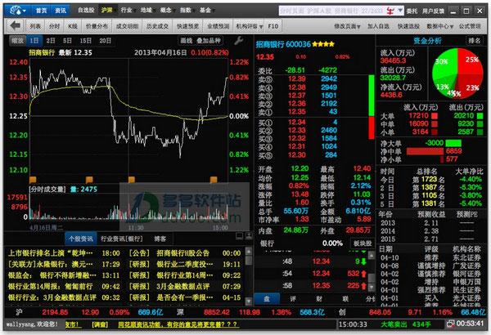Click the 板块股 button
Screen dimensions: 491x335
[363, 243]
